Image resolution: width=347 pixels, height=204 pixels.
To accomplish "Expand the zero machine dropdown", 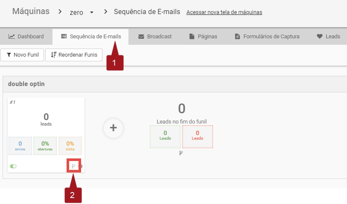I will coord(92,12).
